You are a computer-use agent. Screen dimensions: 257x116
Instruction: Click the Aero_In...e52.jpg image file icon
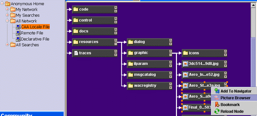tap(186, 75)
